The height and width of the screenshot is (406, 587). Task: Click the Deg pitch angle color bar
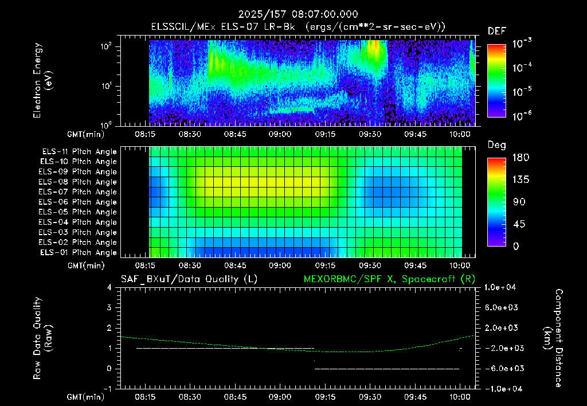[496, 202]
